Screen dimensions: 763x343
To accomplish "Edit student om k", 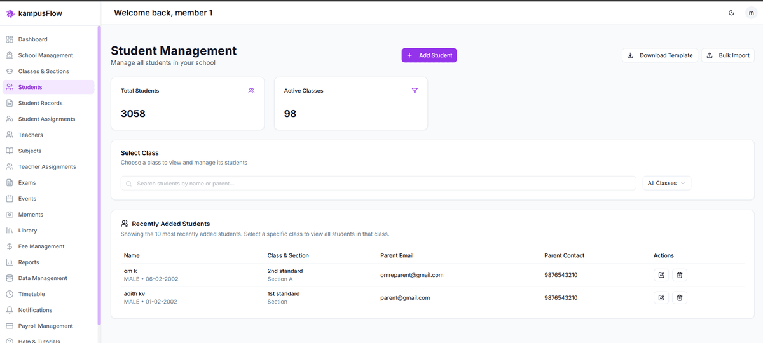I will 661,275.
